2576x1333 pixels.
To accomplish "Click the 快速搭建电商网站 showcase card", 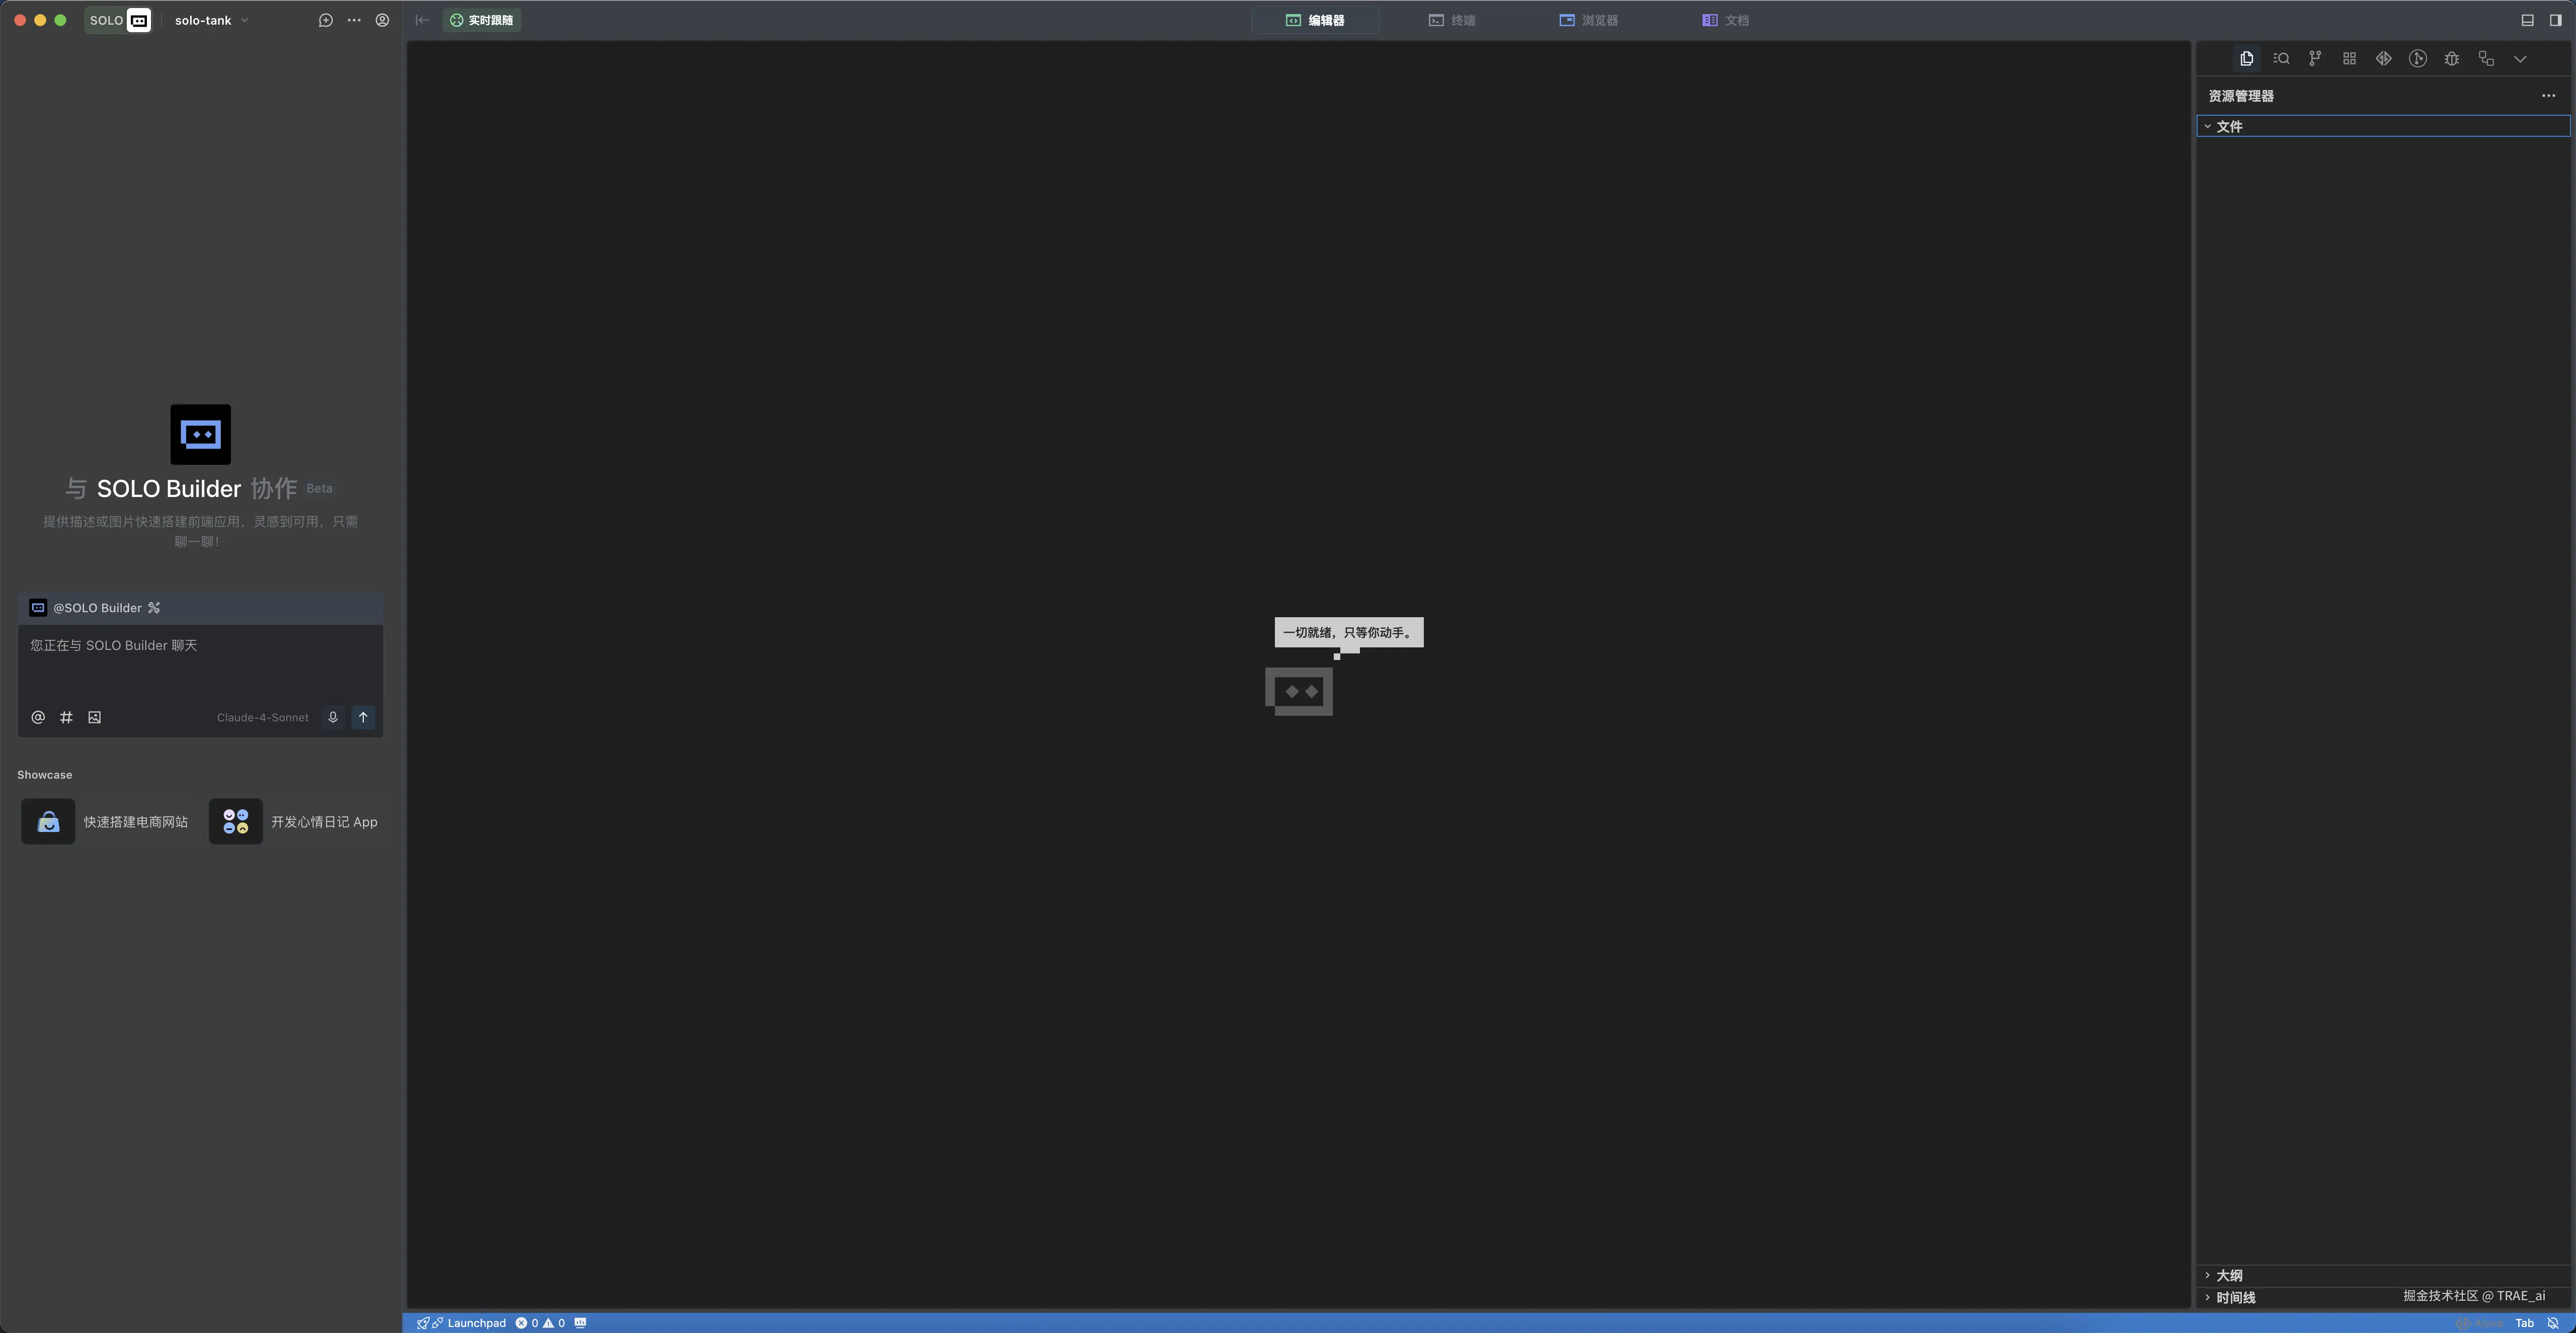I will coord(107,821).
